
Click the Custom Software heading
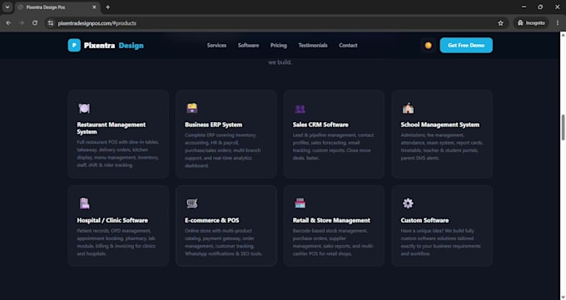[x=424, y=220]
